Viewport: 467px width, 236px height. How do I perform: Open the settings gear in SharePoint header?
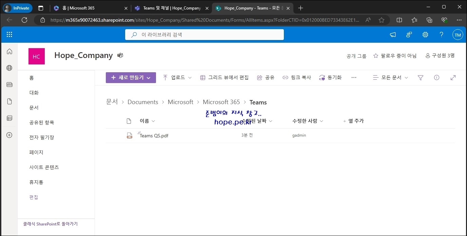425,35
